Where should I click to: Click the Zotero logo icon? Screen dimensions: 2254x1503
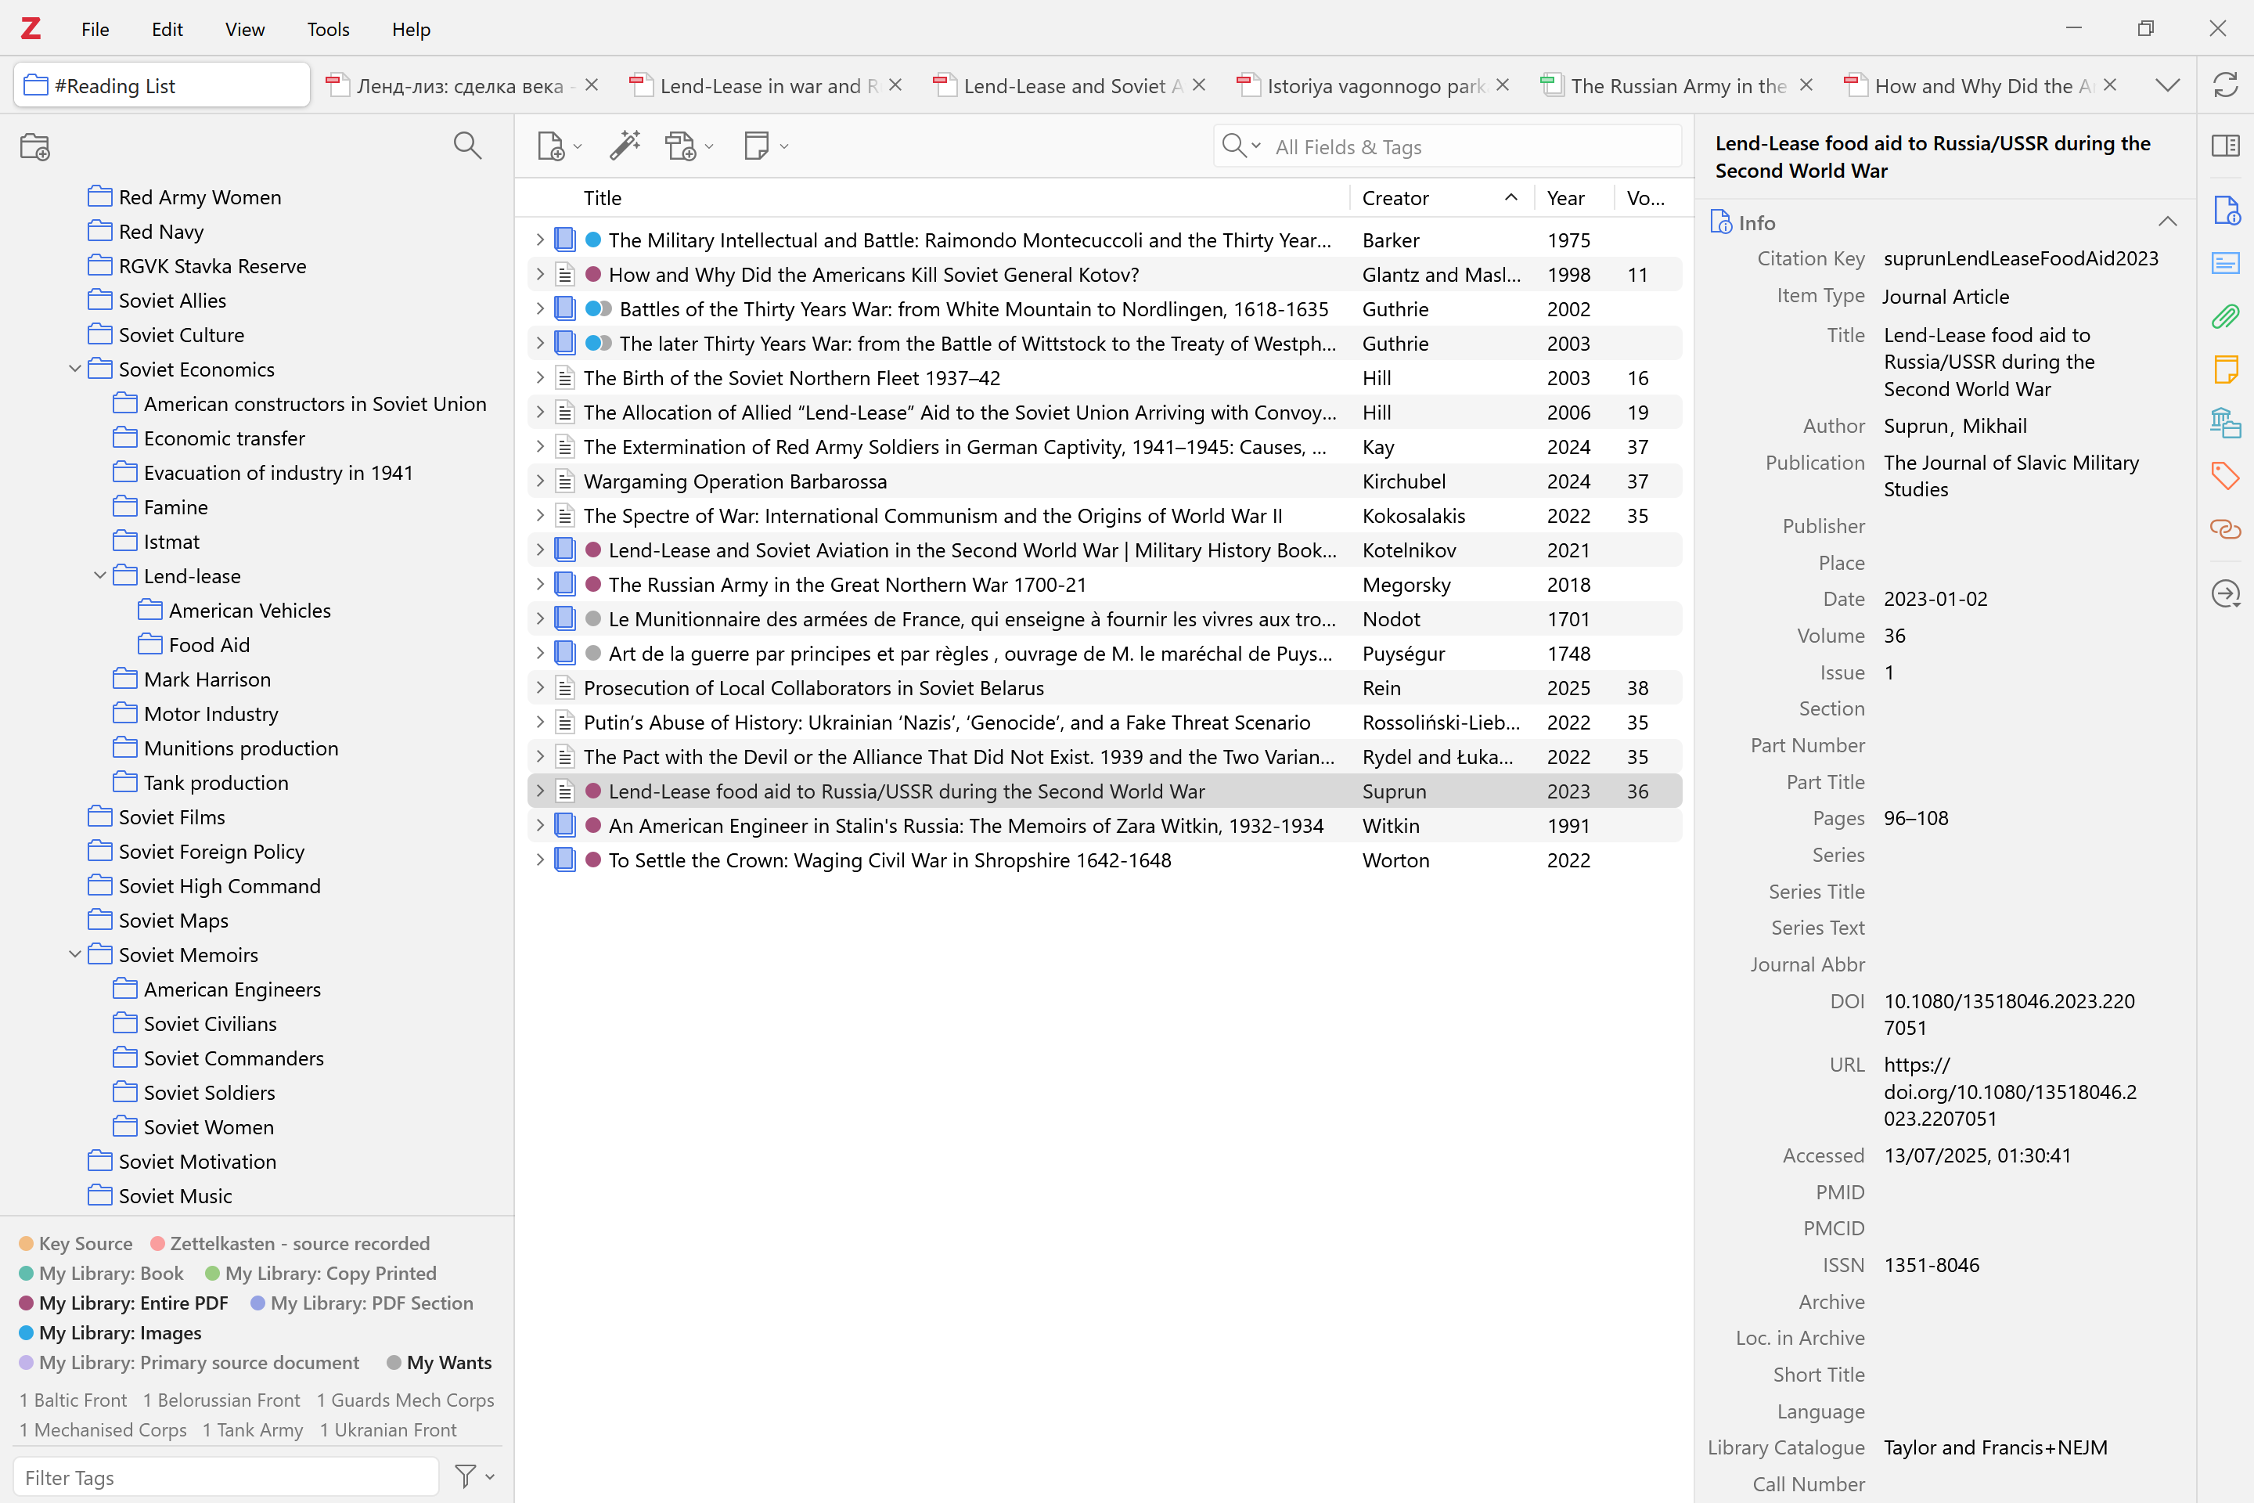click(31, 29)
